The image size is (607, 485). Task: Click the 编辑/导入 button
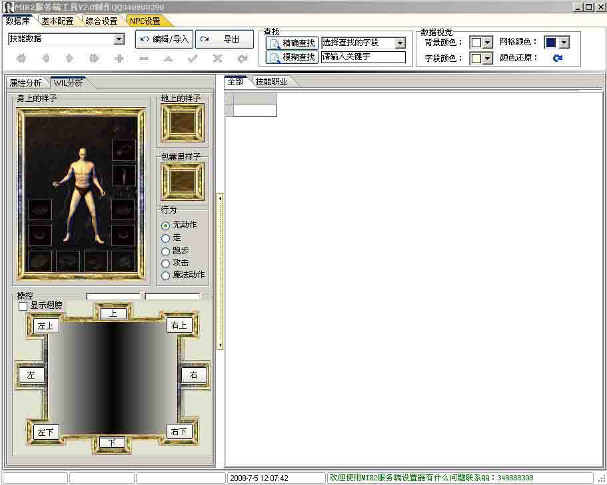(x=164, y=39)
